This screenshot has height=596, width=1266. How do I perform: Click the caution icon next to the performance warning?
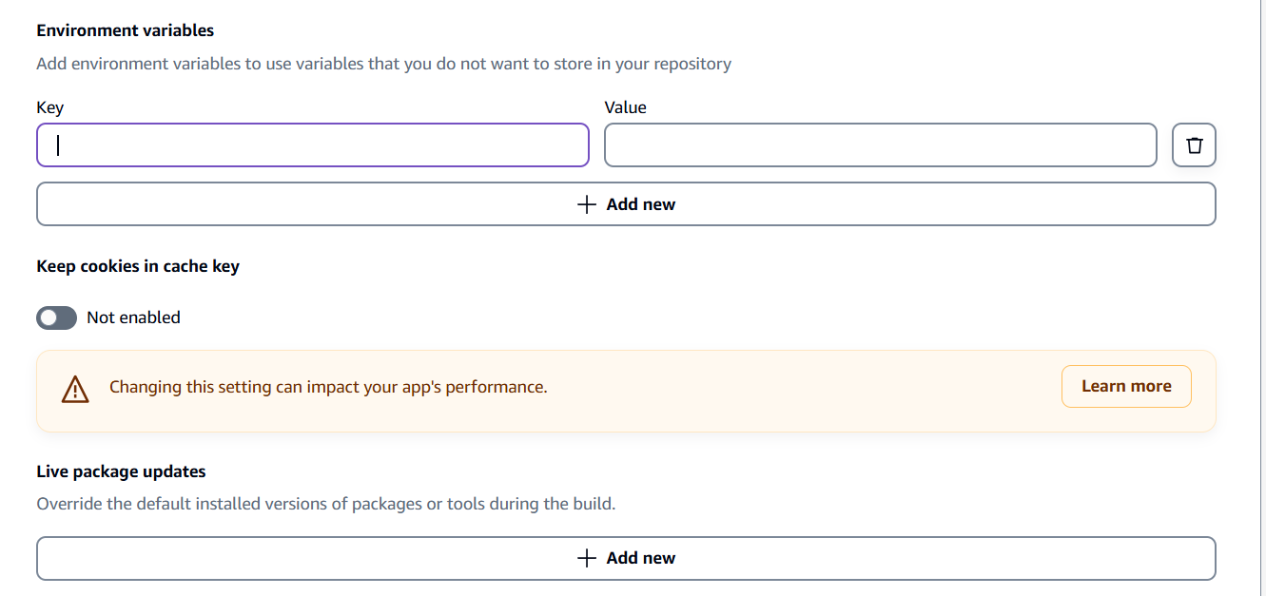[75, 390]
